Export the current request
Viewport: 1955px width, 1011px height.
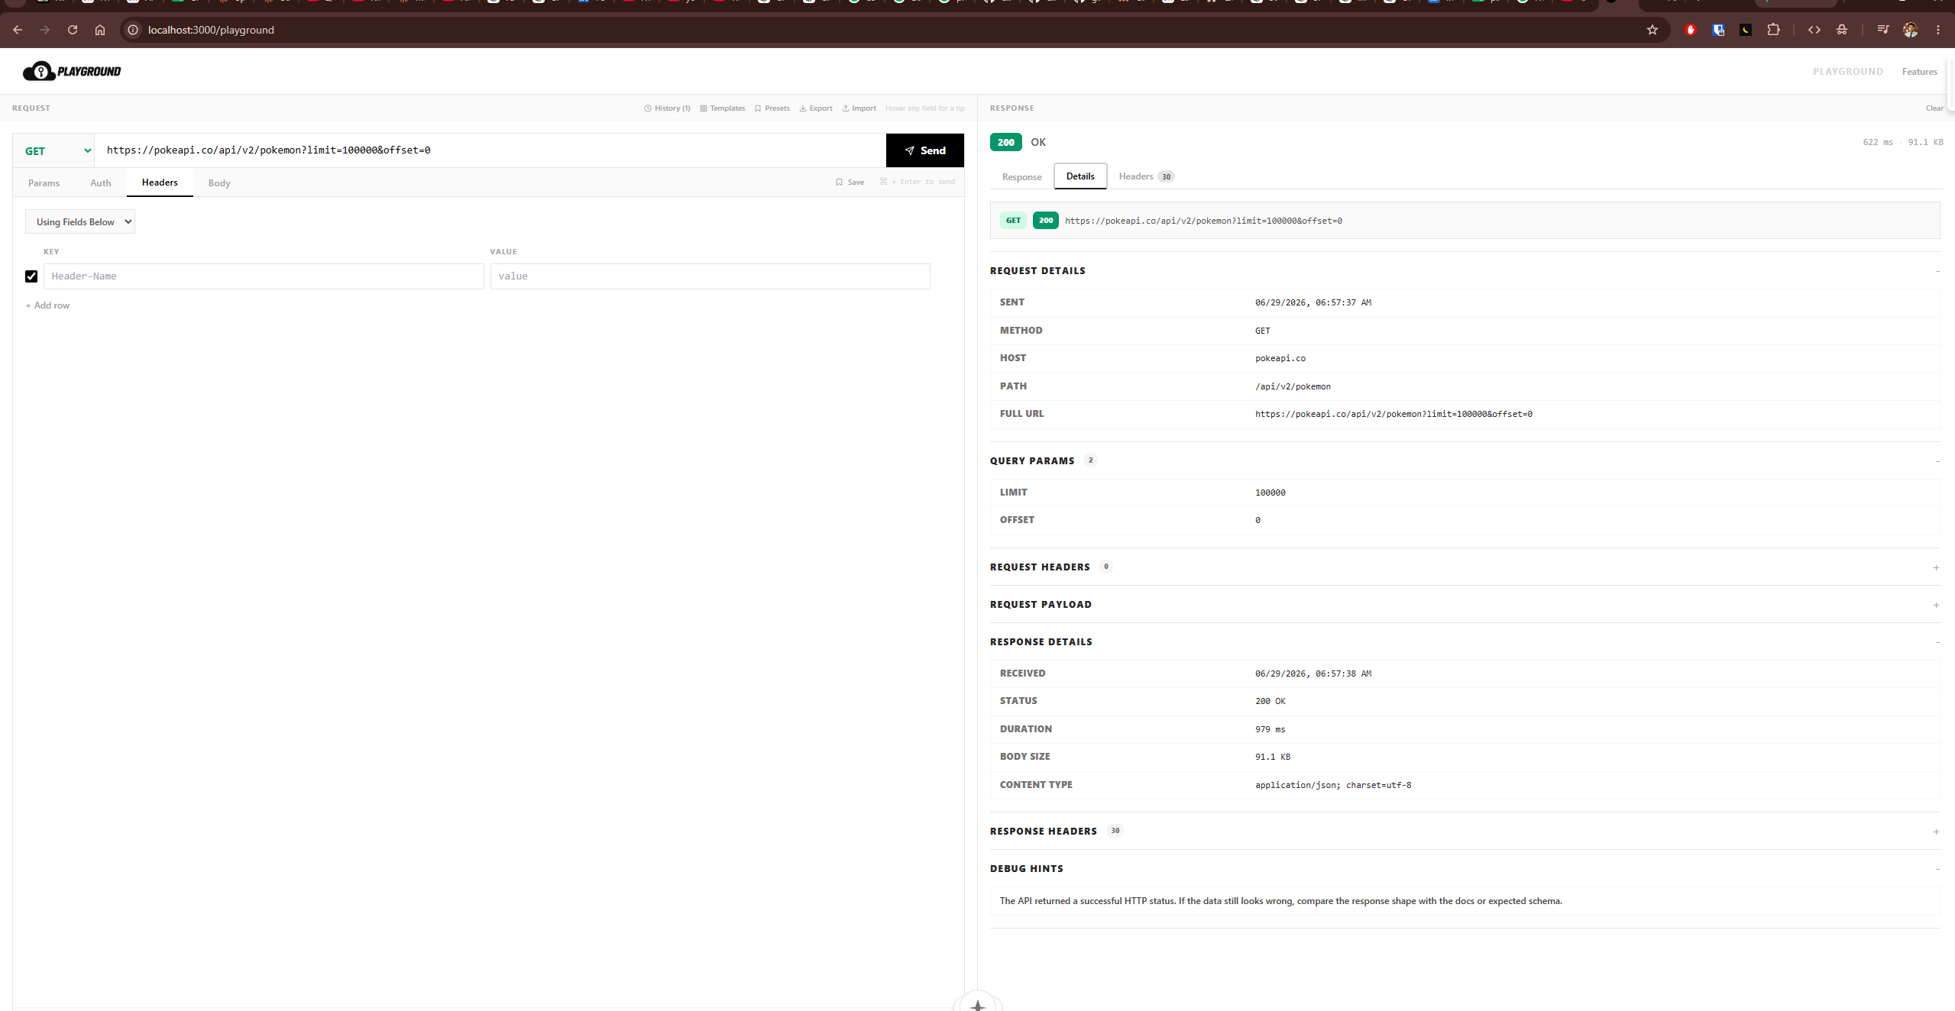point(816,108)
